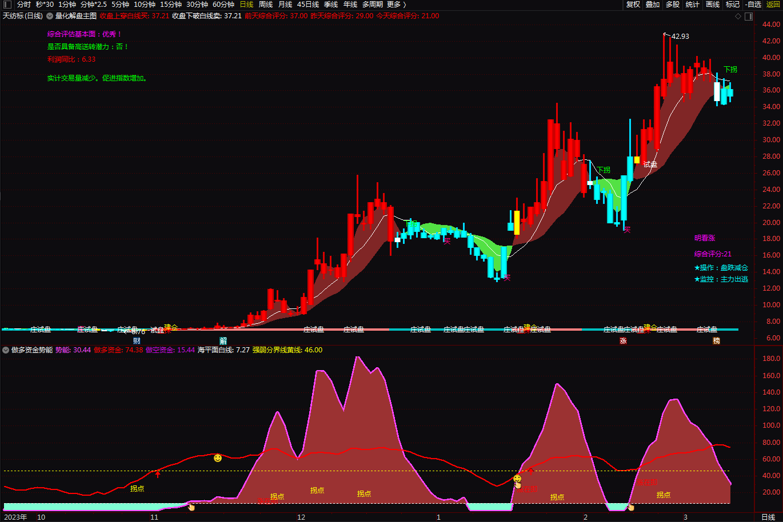
Task: Select the 10分钟 period
Action: [145, 5]
